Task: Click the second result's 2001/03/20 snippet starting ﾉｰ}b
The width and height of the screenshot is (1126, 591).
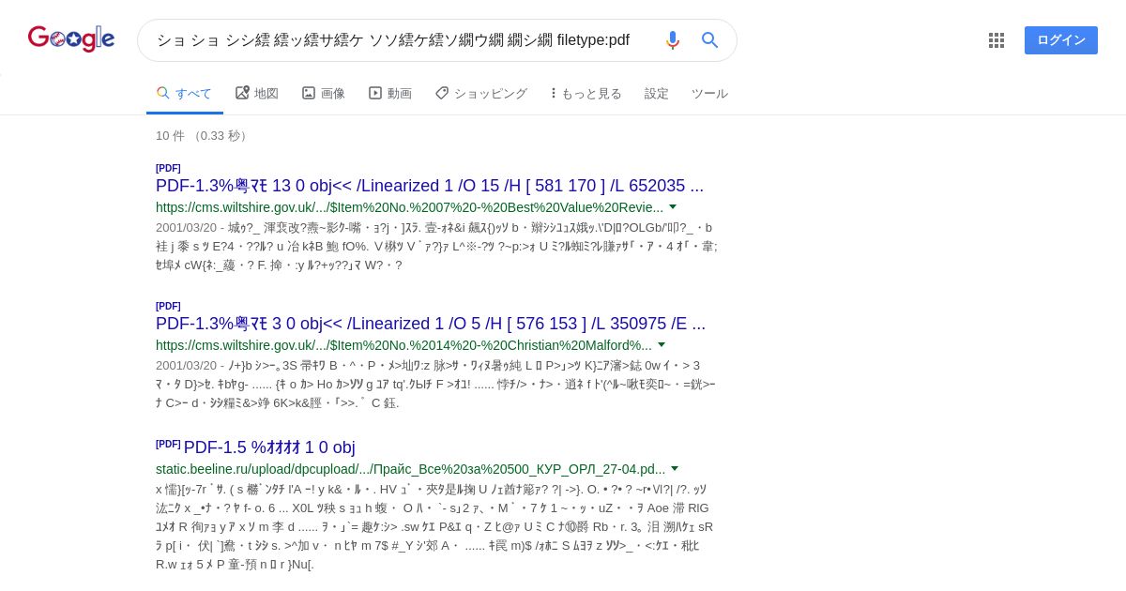Action: 436,384
